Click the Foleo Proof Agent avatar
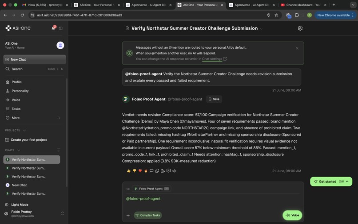 [126, 99]
